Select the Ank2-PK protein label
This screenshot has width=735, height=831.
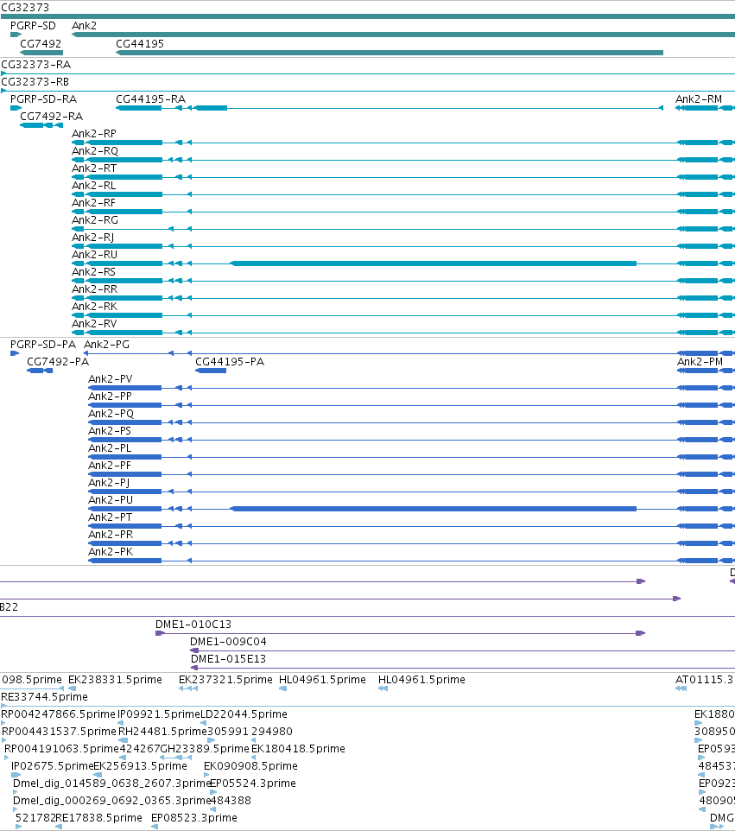(x=111, y=552)
